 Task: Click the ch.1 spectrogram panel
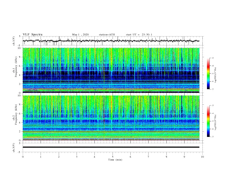point(111,70)
